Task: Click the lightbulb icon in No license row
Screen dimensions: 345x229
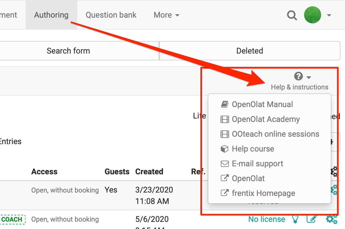Action: (296, 219)
